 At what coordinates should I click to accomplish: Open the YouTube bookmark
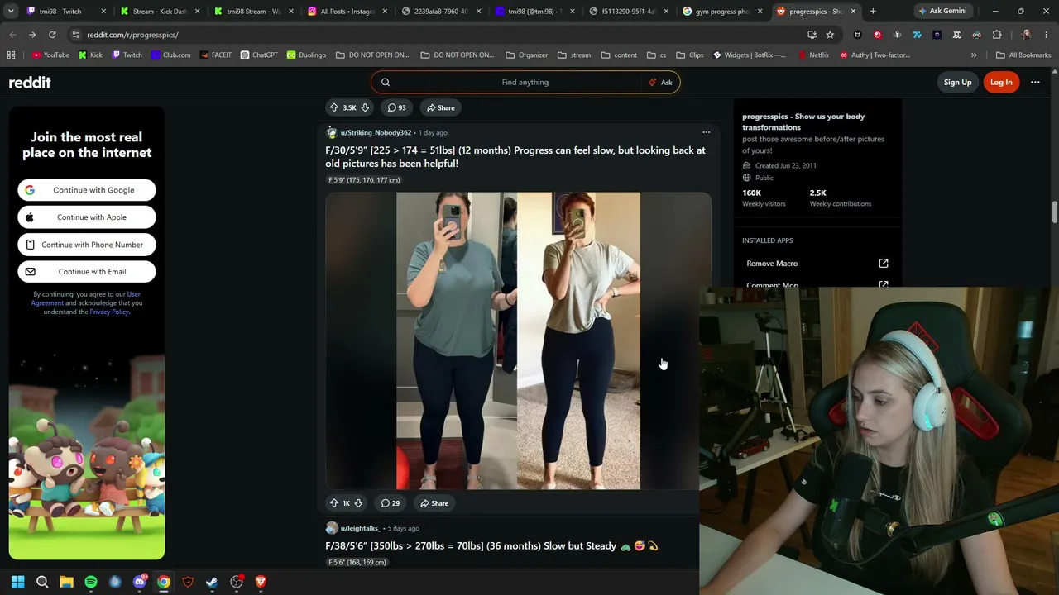click(x=50, y=55)
